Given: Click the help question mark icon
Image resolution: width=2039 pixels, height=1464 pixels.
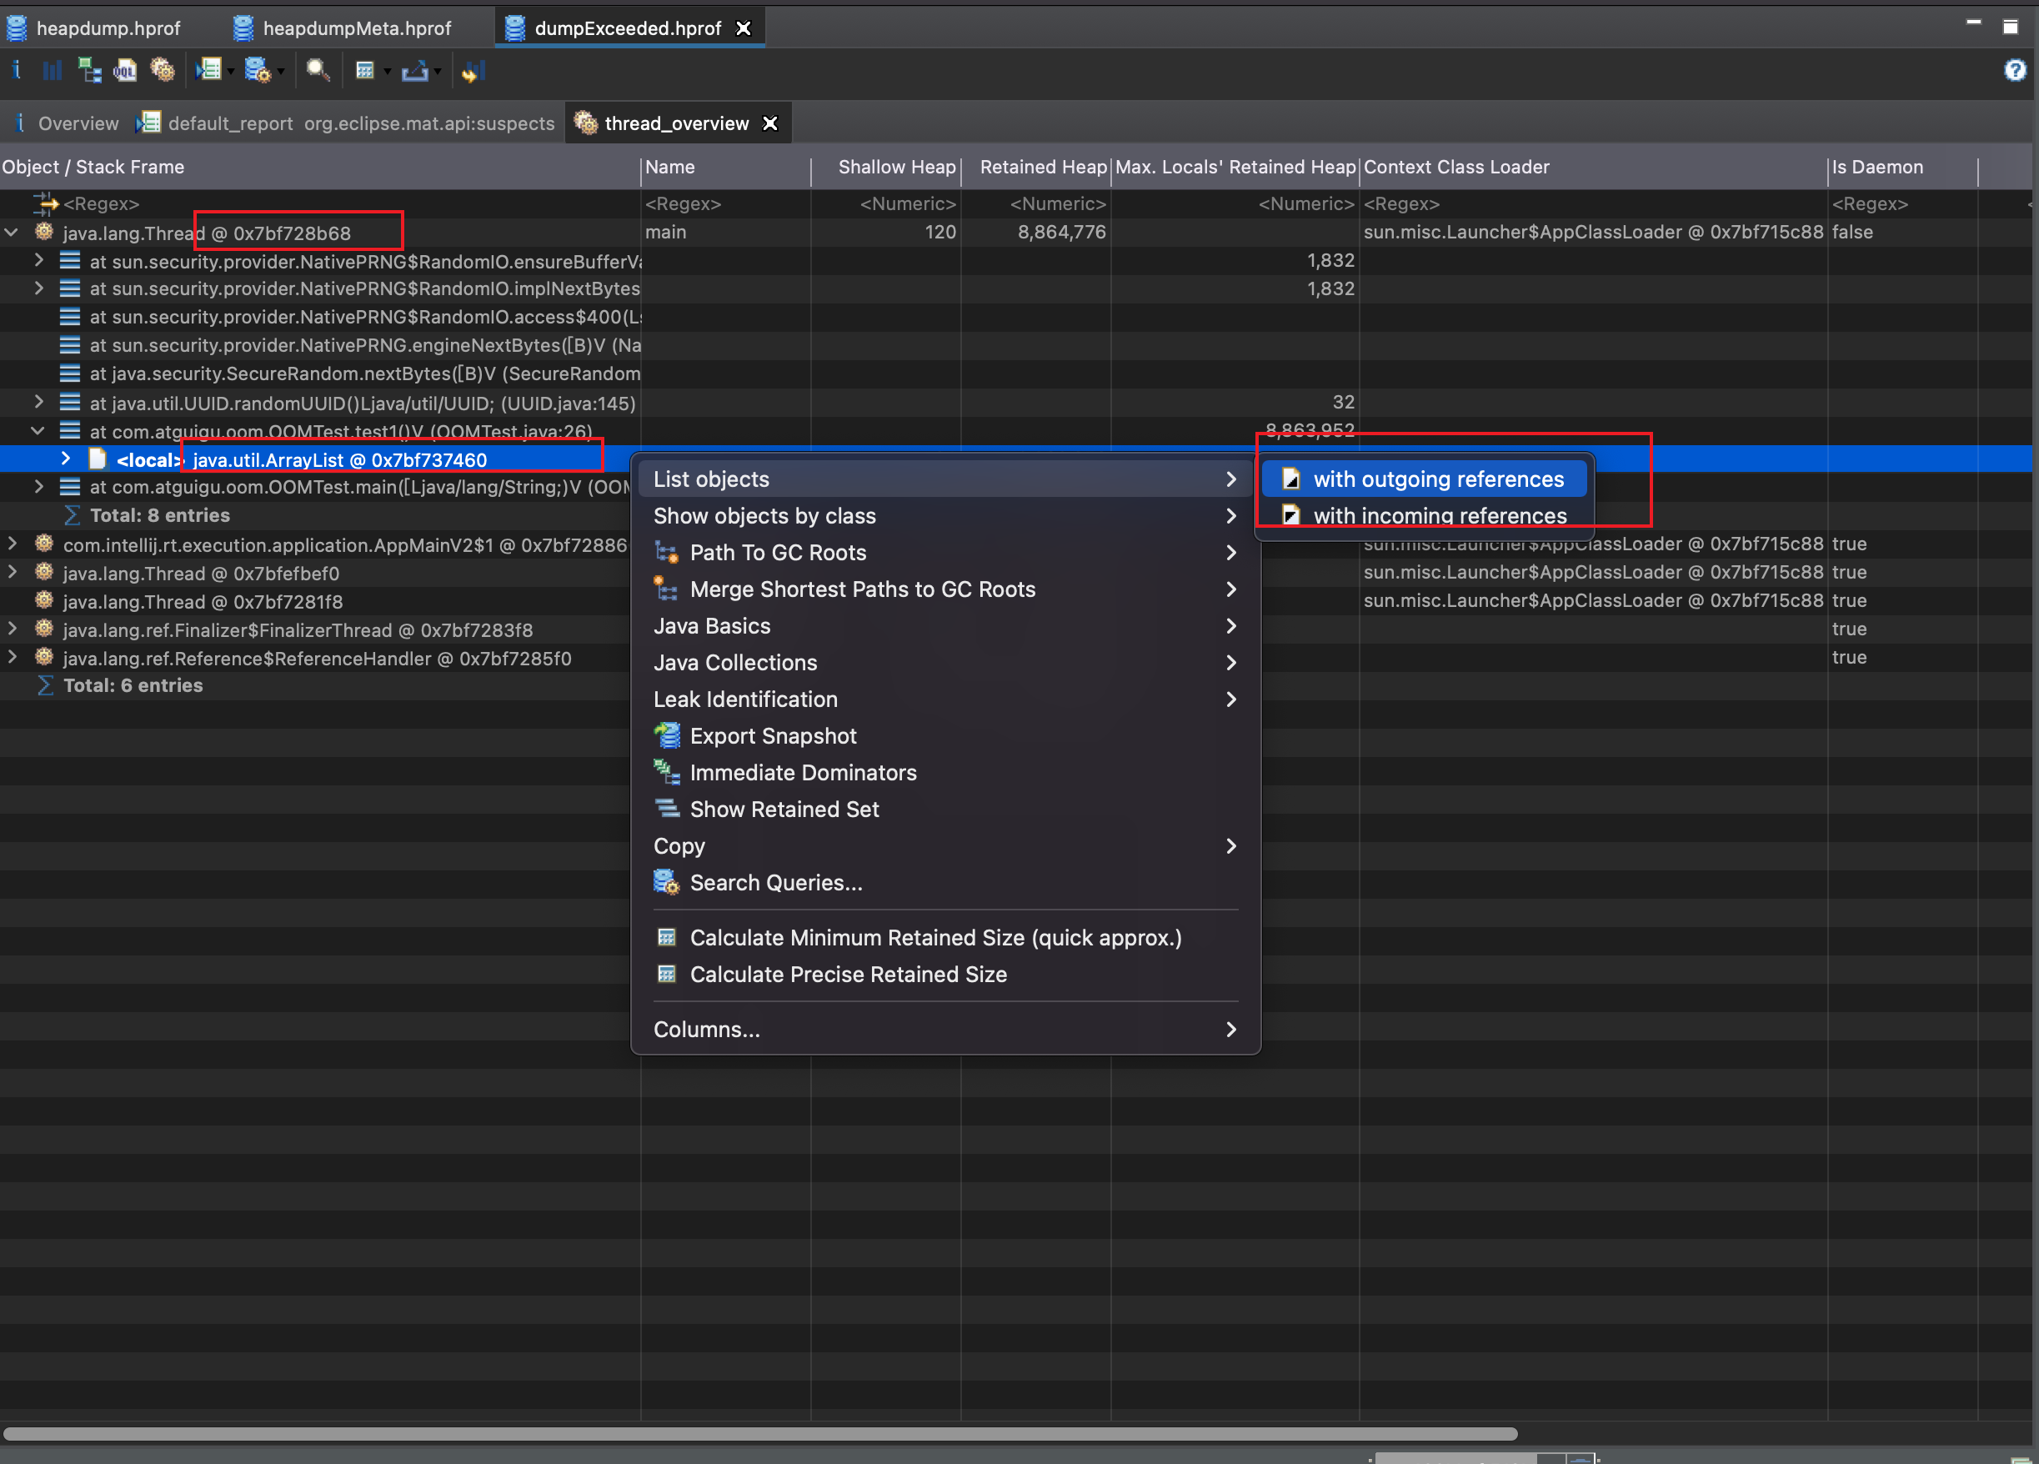Looking at the screenshot, I should pyautogui.click(x=2016, y=70).
